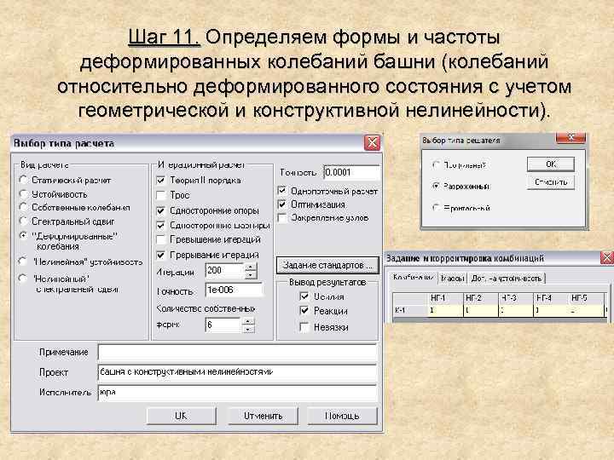Viewport: 614px width, 460px height.
Task: Click К-1 cell under НГ-4 column
Action: point(551,311)
